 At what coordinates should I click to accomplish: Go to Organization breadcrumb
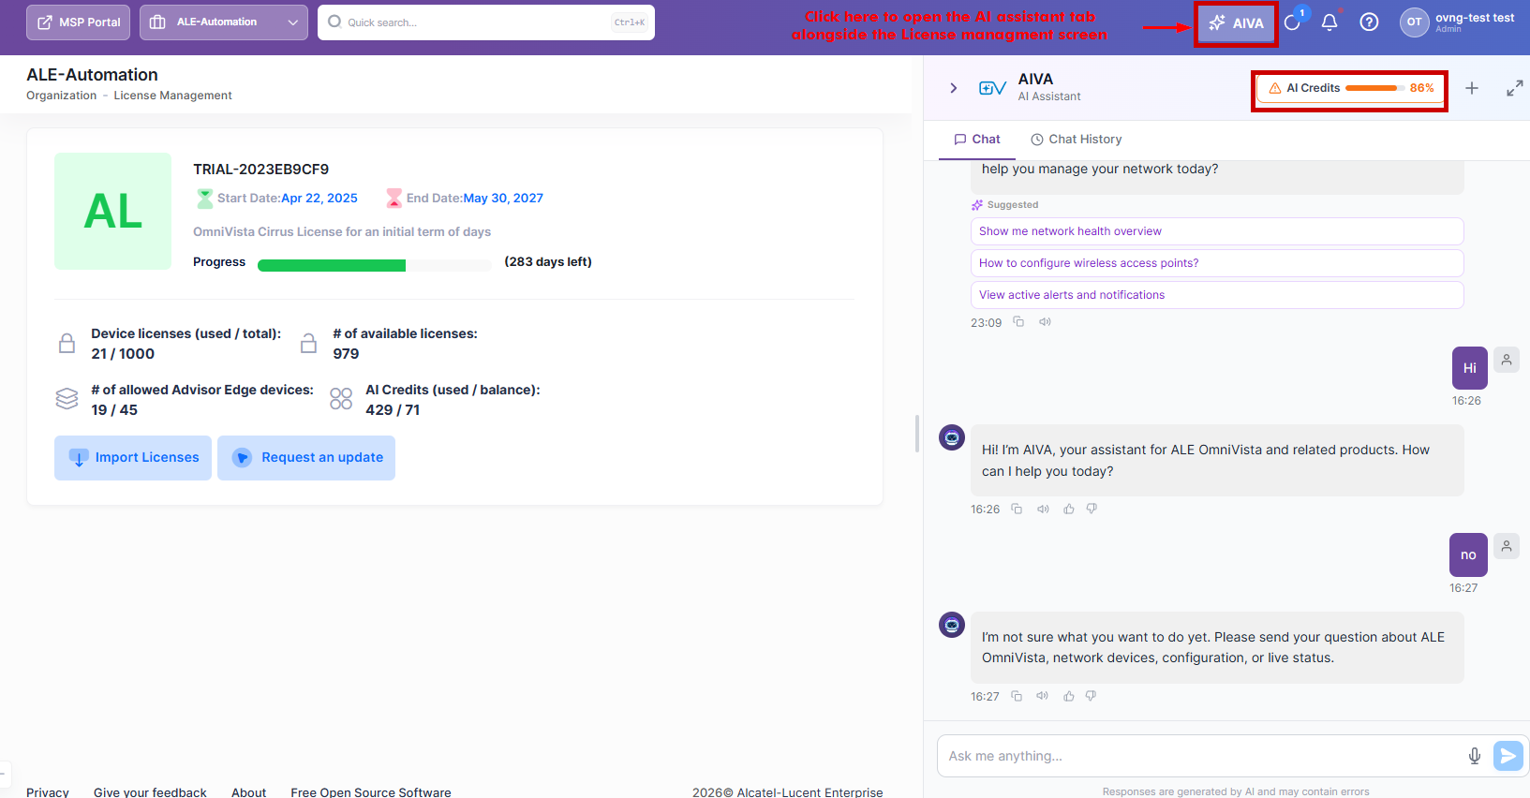coord(61,96)
